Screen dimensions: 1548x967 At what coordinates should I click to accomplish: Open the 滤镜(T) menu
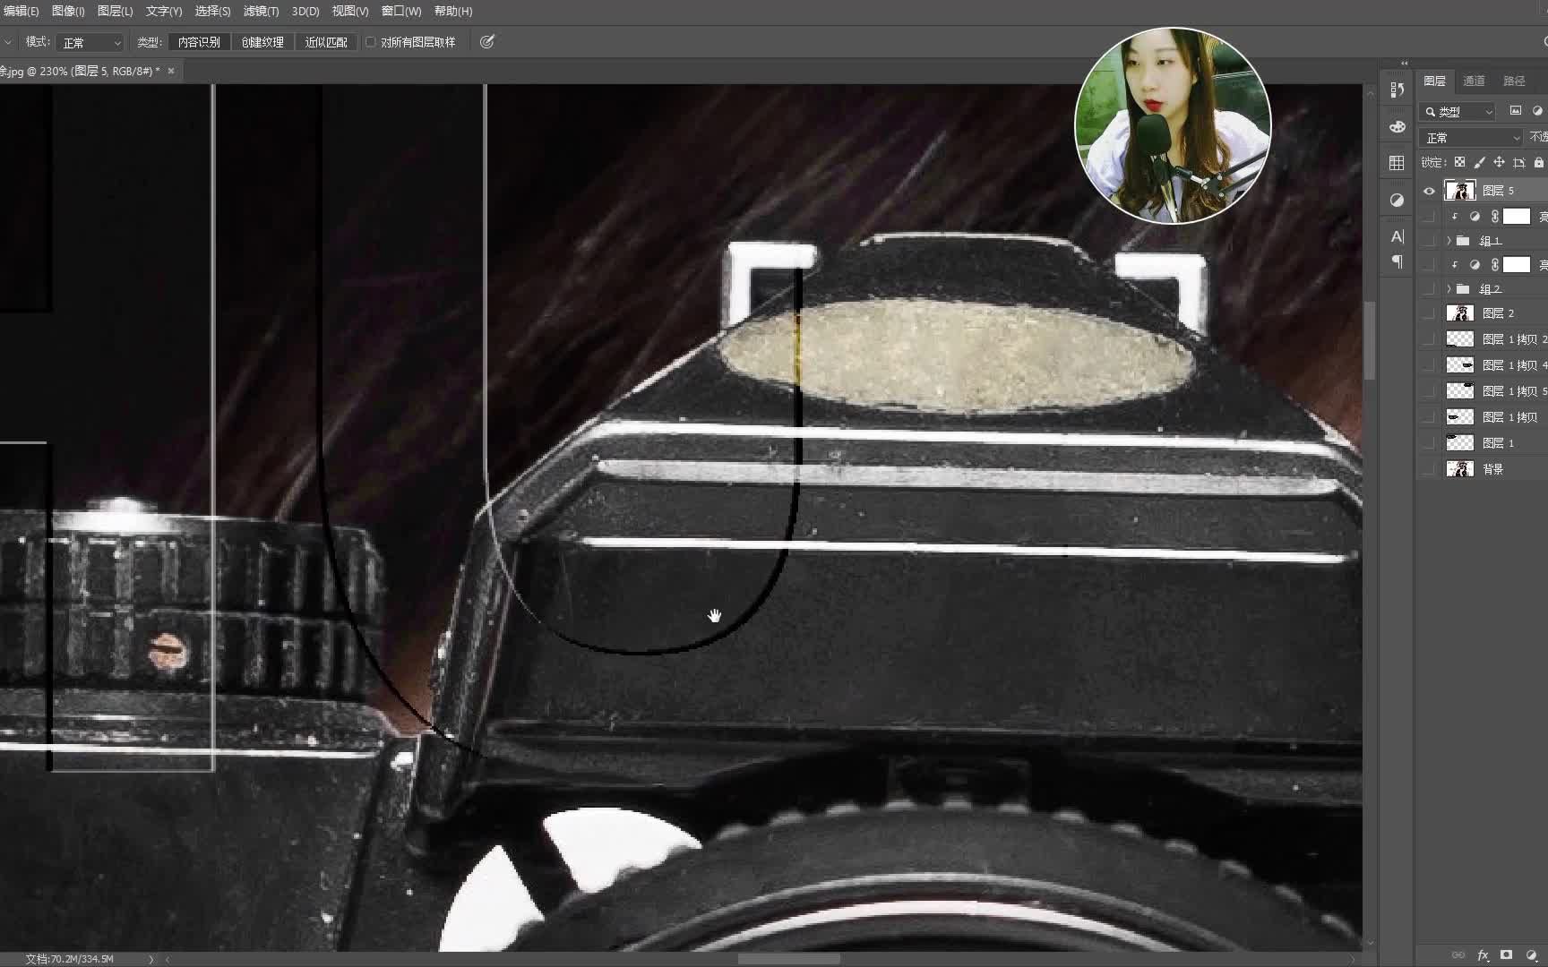[261, 11]
